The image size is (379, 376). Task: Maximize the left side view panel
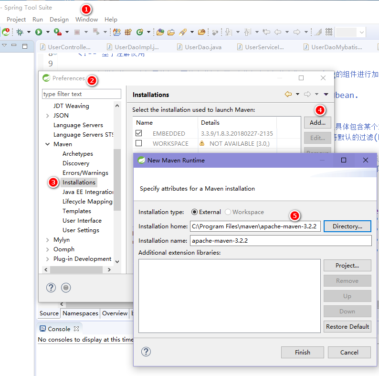pyautogui.click(x=25, y=46)
